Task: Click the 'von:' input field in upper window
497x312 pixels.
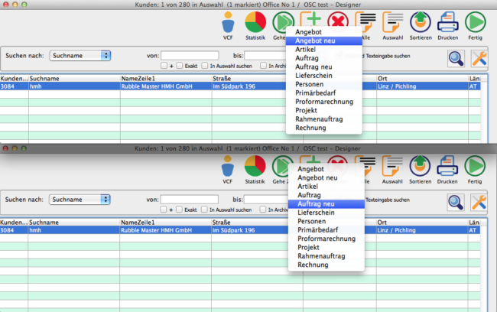Action: [190, 55]
